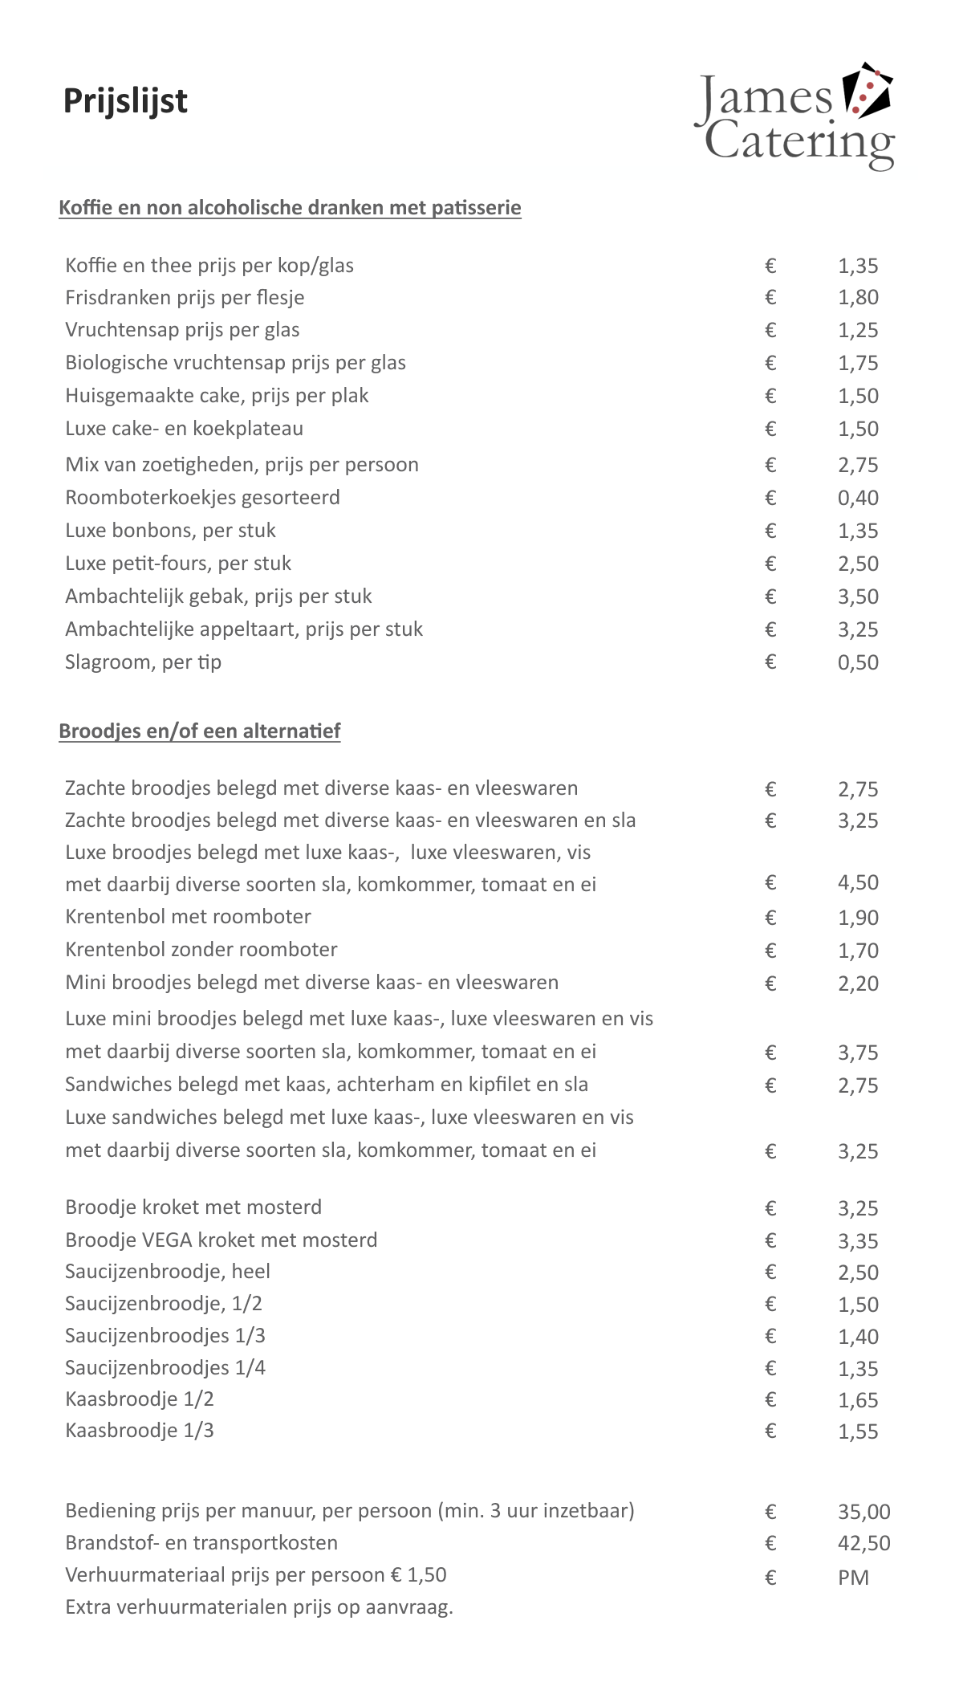The image size is (955, 1694).
Task: Click the Roomboterkoekjes gesorteerd entry
Action: coord(202,498)
